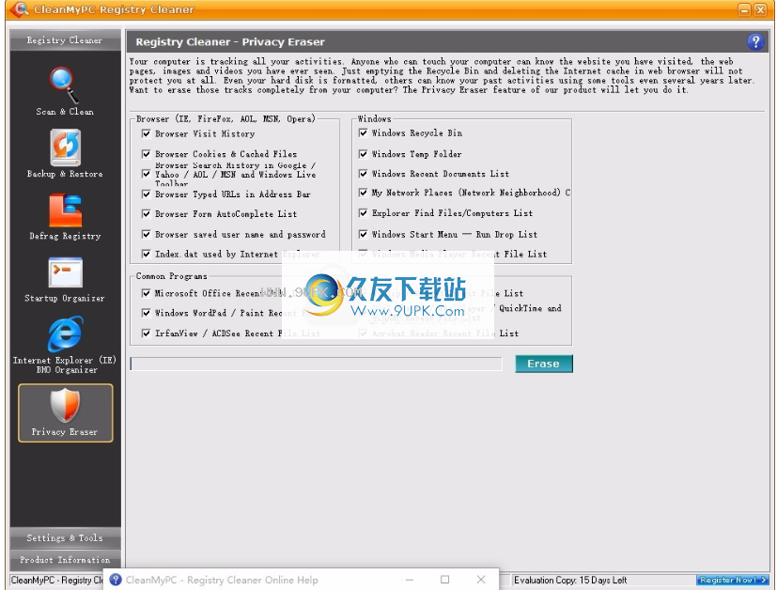Toggle My Network Places checkbox
This screenshot has height=590, width=777.
click(364, 193)
